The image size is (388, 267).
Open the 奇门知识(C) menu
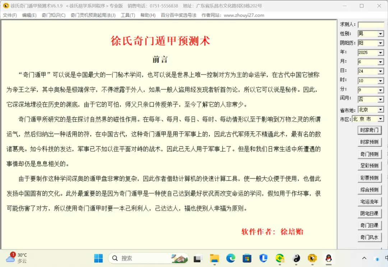(x=54, y=15)
